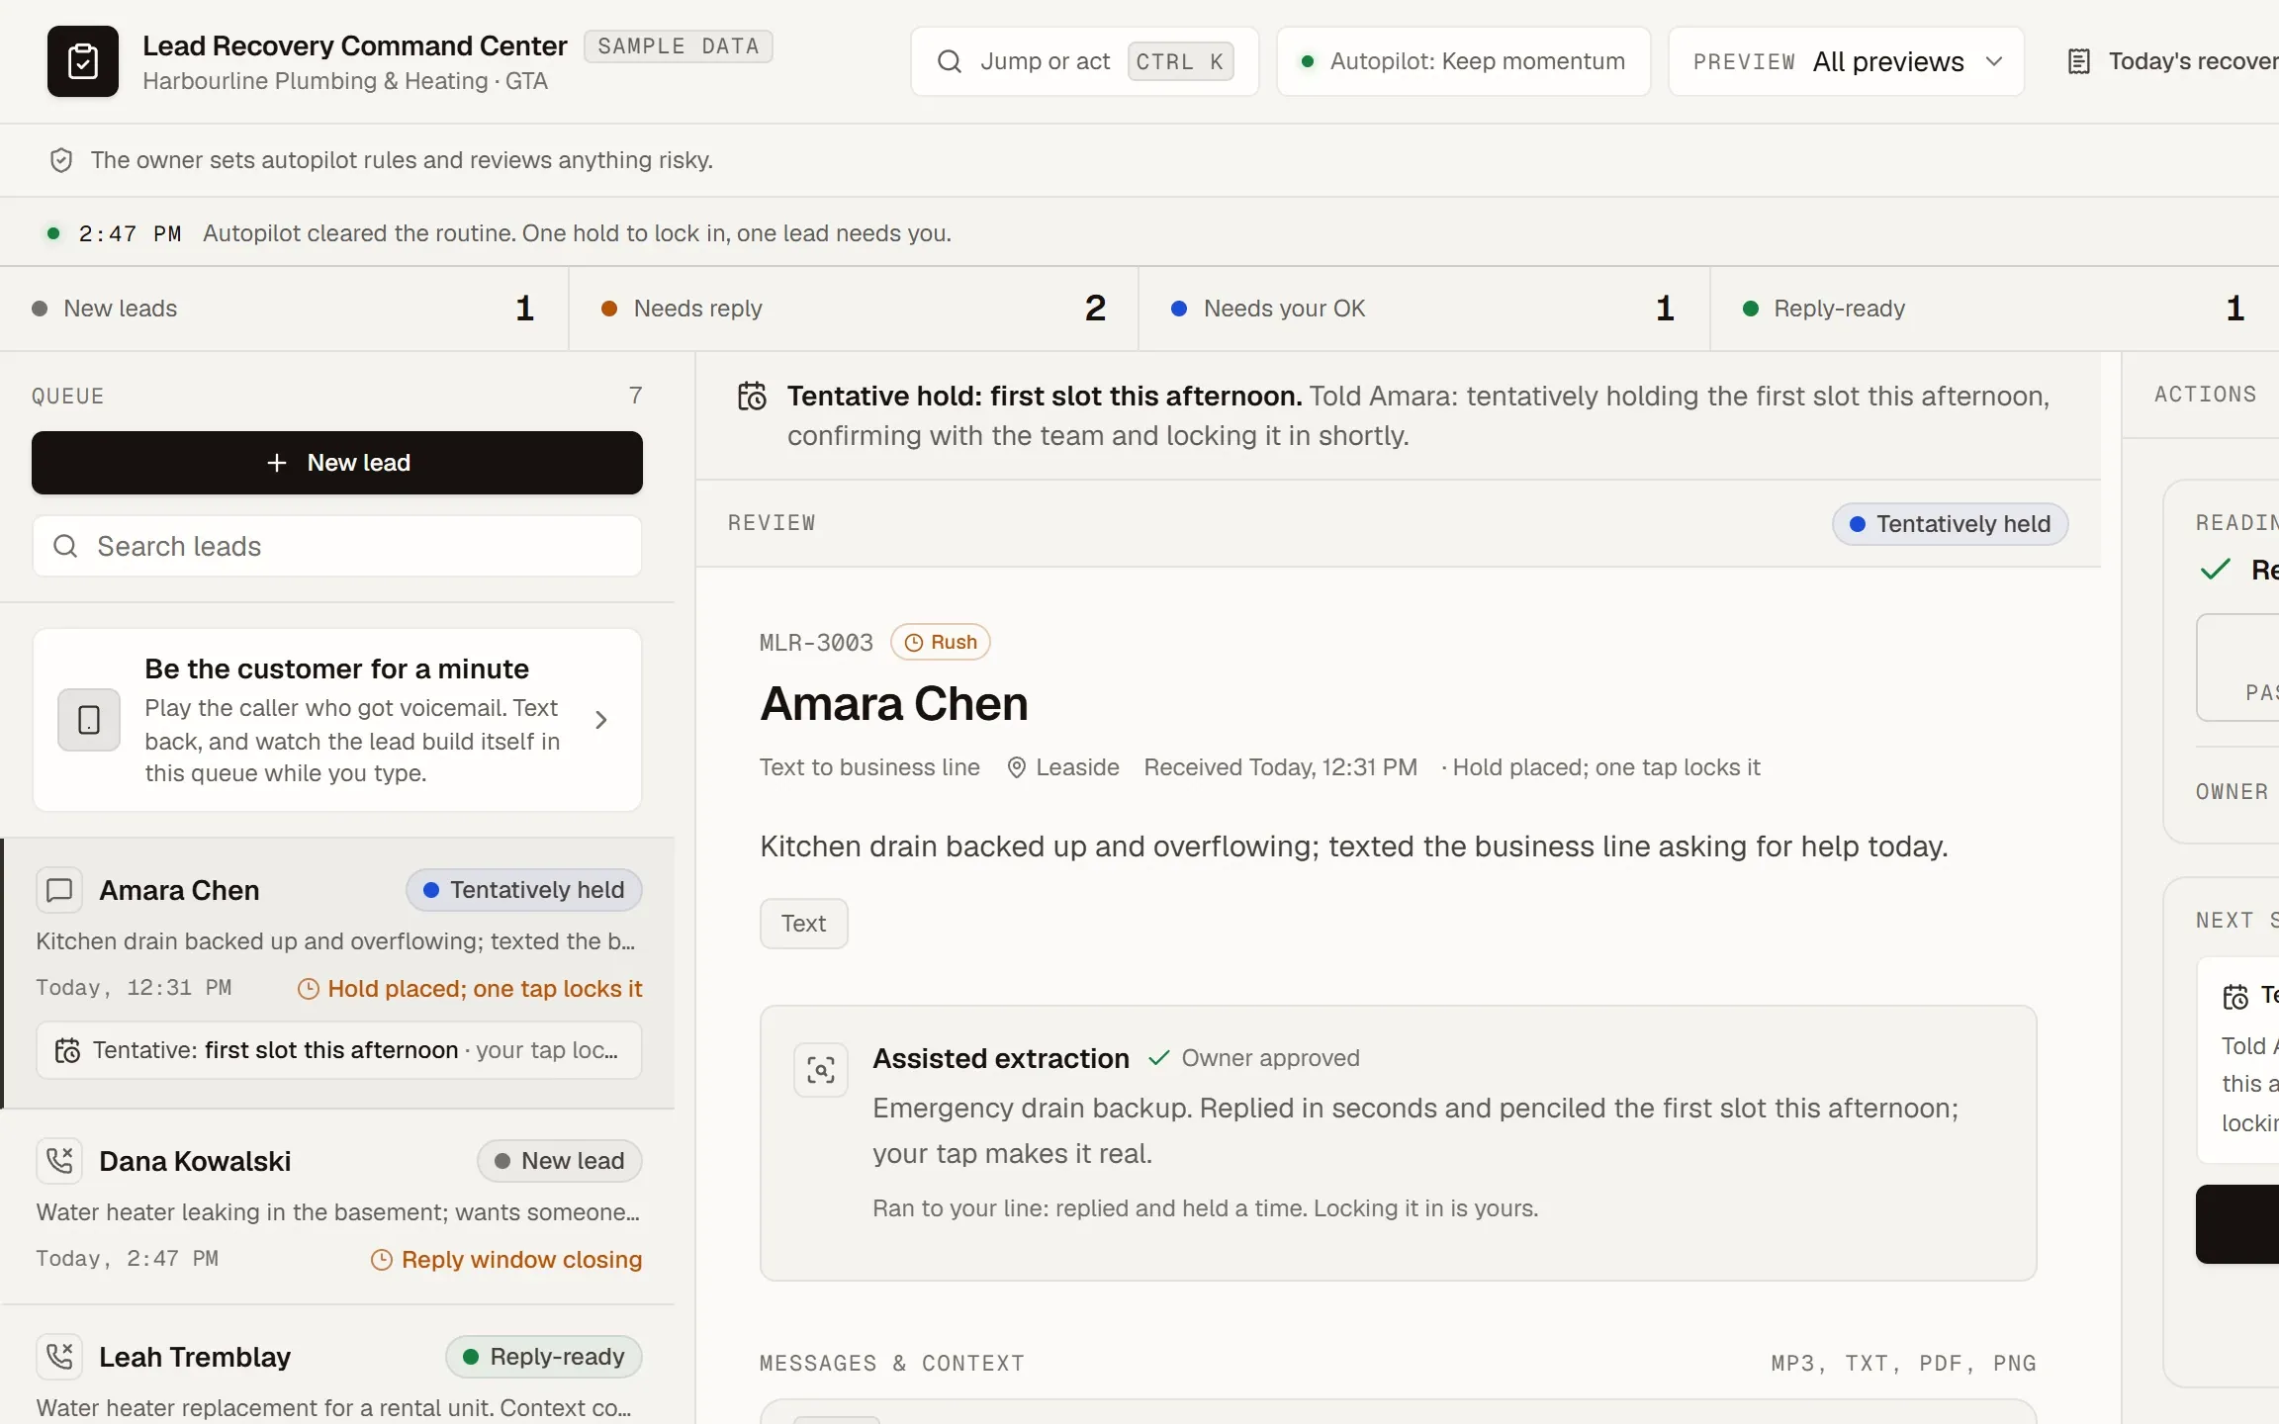
Task: Click the New lead button
Action: coord(337,463)
